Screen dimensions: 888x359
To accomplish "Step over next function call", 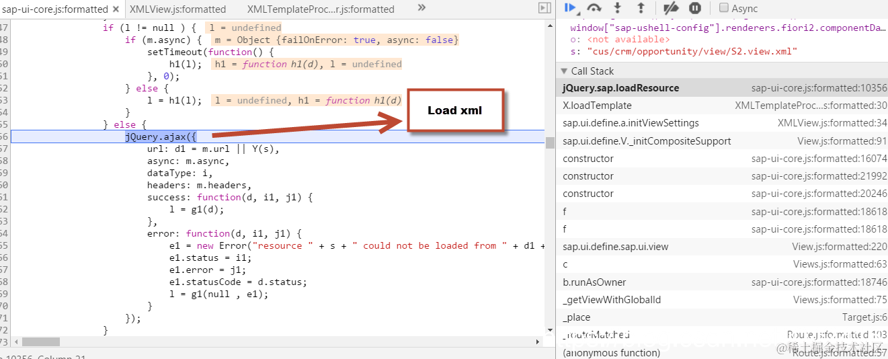I will [594, 8].
